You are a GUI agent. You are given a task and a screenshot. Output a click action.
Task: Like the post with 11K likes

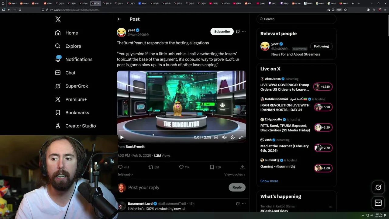tap(184, 167)
